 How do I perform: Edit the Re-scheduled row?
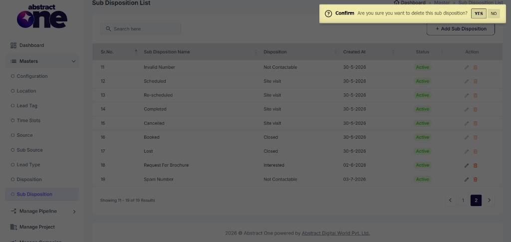point(467,95)
